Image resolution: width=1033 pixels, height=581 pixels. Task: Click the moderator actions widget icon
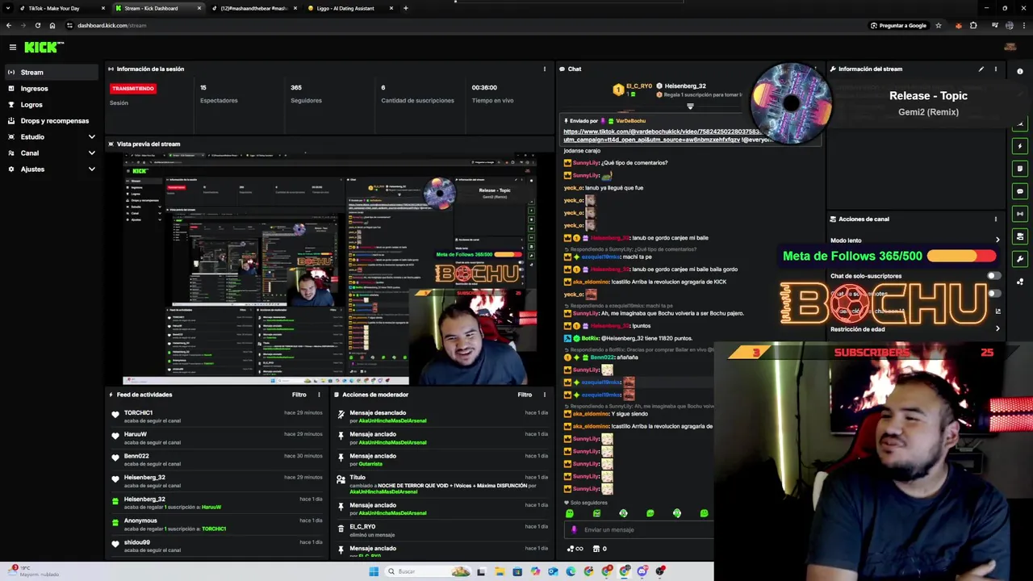point(1020,236)
